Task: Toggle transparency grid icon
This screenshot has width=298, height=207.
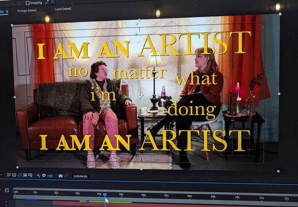Action: tap(14, 175)
